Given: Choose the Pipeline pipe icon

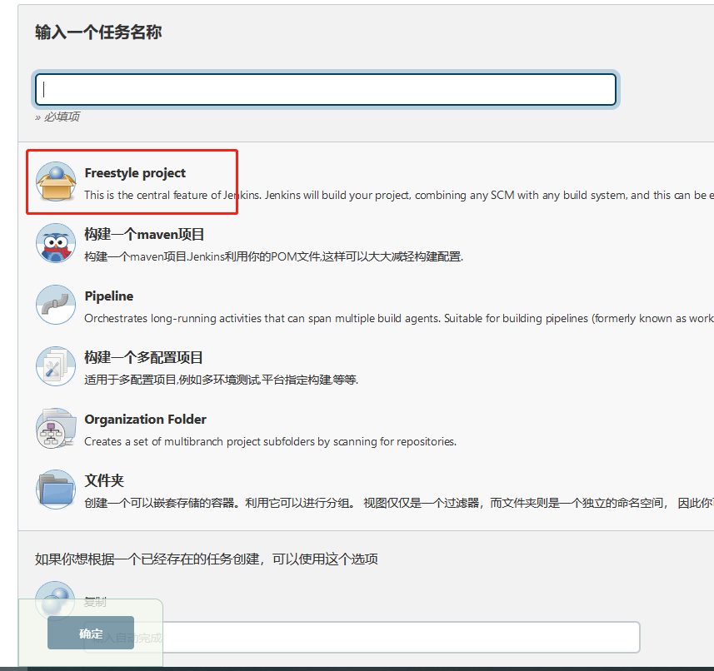Looking at the screenshot, I should click(x=56, y=305).
